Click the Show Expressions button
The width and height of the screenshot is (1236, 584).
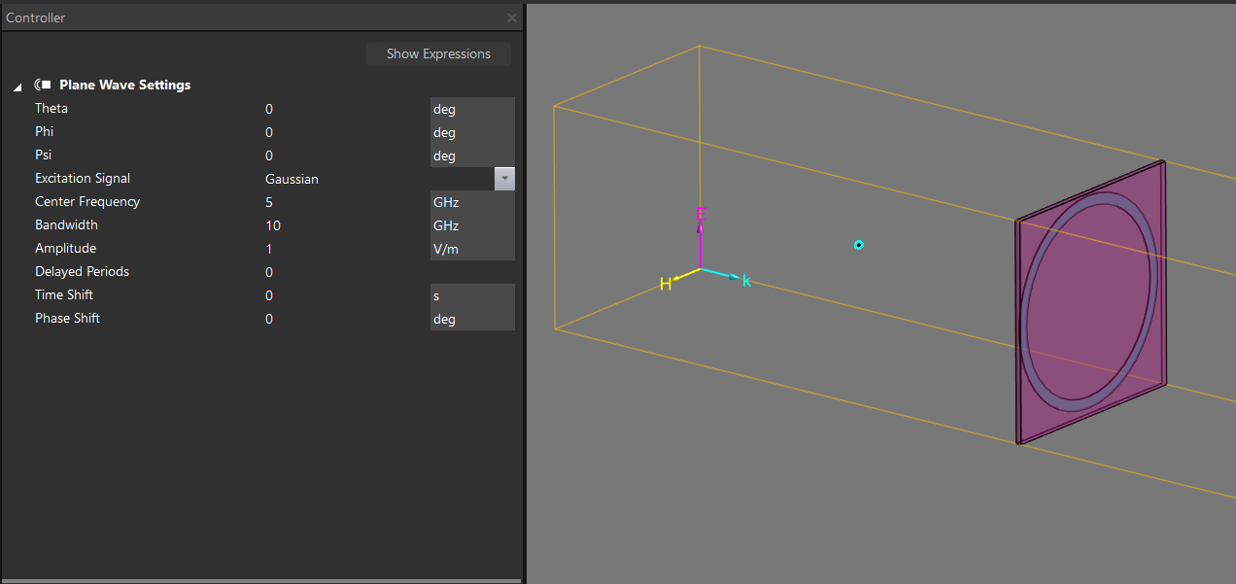438,54
